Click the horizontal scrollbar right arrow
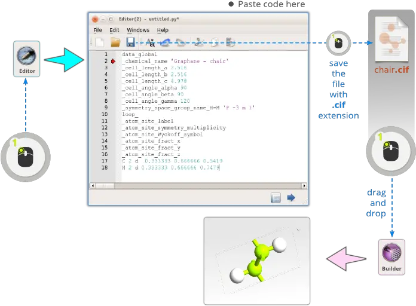Screen dimensions: 416x306 click(x=304, y=186)
